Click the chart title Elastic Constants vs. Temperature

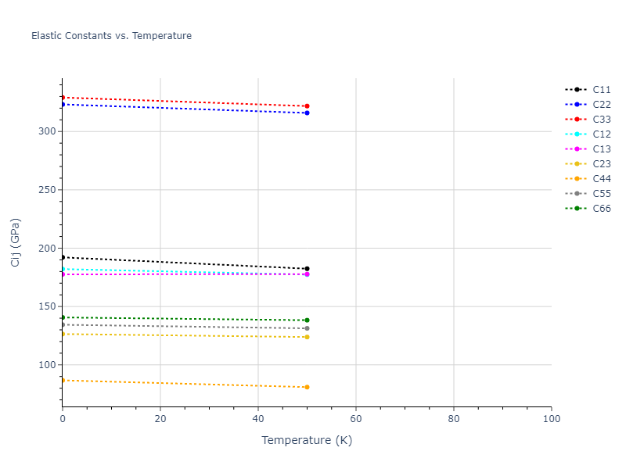[x=111, y=36]
